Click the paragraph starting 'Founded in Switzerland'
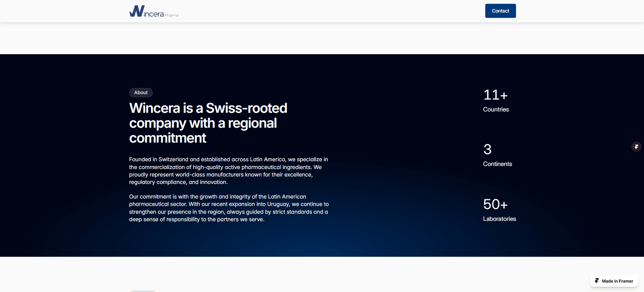Image resolution: width=644 pixels, height=292 pixels. point(229,171)
